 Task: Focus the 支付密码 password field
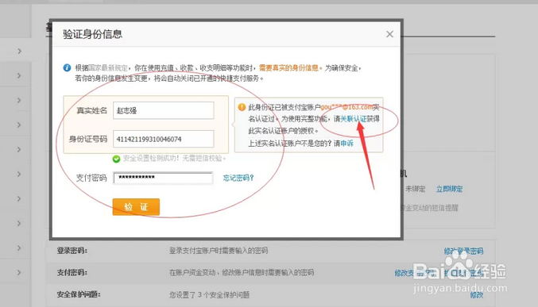pos(163,178)
